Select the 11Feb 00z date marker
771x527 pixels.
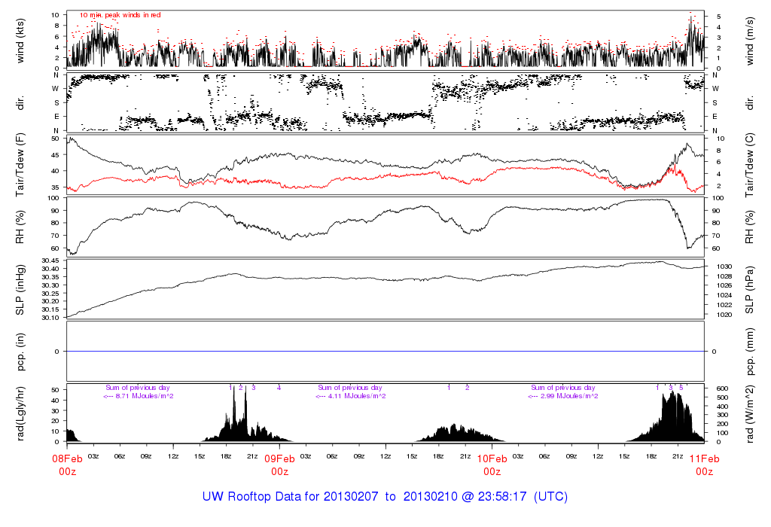tap(704, 464)
